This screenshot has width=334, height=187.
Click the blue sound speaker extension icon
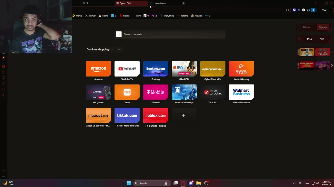[x=299, y=10]
